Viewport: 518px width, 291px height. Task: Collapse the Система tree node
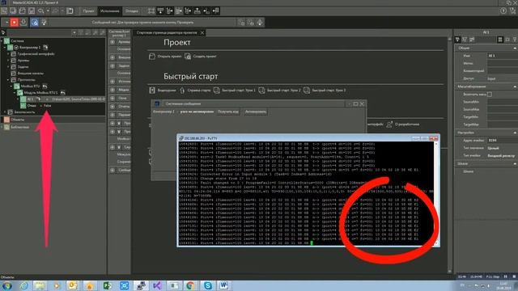point(2,41)
